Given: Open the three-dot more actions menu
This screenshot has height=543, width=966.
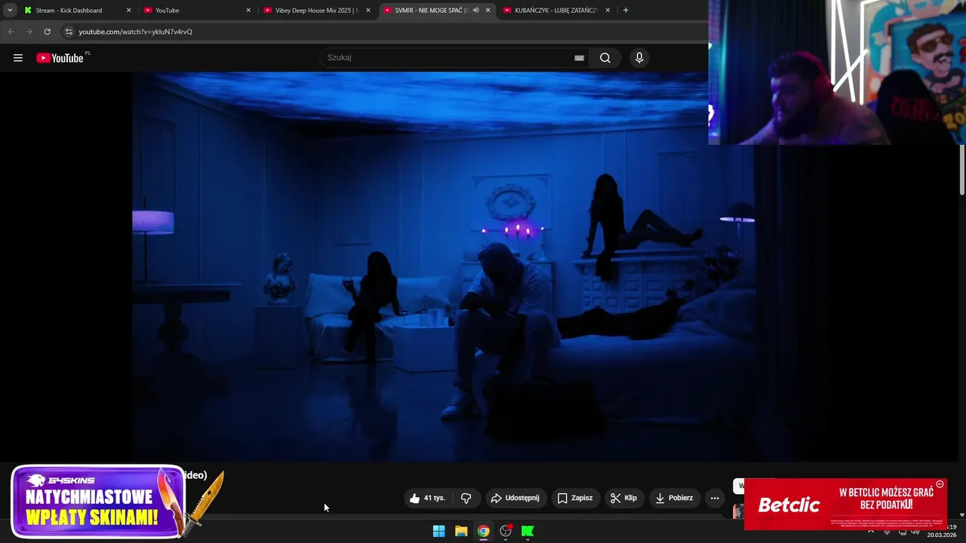Looking at the screenshot, I should [715, 498].
